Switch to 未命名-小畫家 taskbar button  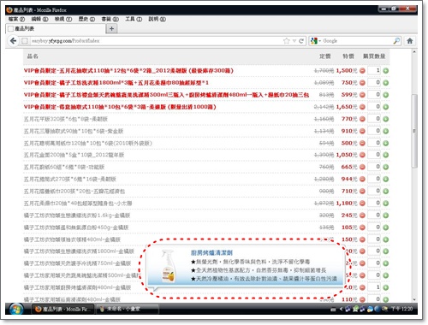click(x=127, y=309)
